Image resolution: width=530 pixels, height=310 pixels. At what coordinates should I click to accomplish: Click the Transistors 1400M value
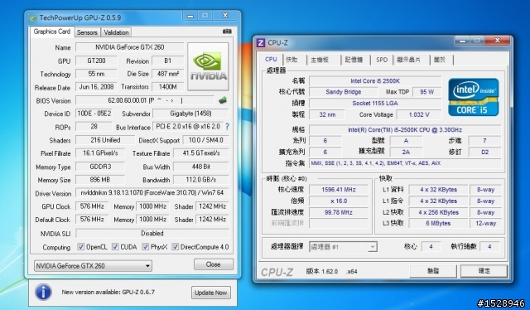click(x=167, y=87)
